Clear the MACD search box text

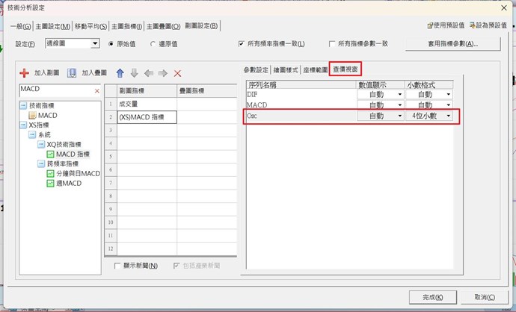[96, 90]
